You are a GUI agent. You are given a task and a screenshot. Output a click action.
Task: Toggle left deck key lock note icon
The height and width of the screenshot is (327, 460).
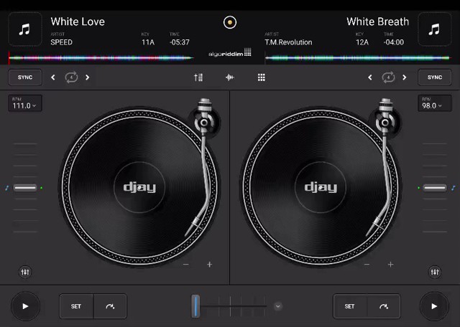7,188
